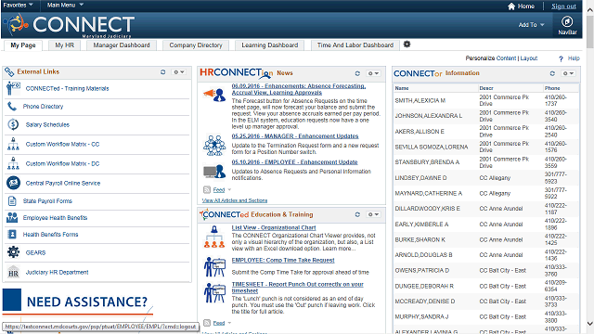The image size is (594, 334).
Task: Click the org chart icon beside List View
Action: click(214, 237)
